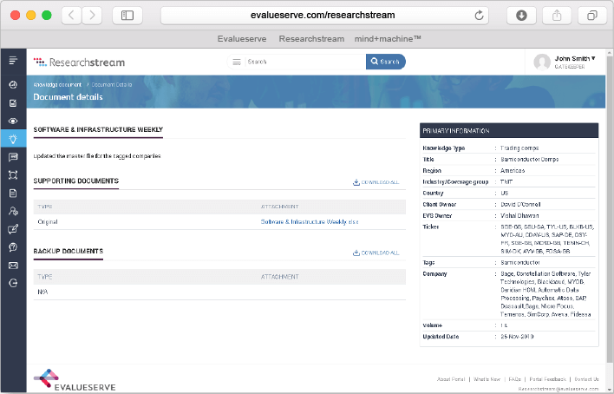Select the 'N/A' backup documents cell

tap(42, 292)
